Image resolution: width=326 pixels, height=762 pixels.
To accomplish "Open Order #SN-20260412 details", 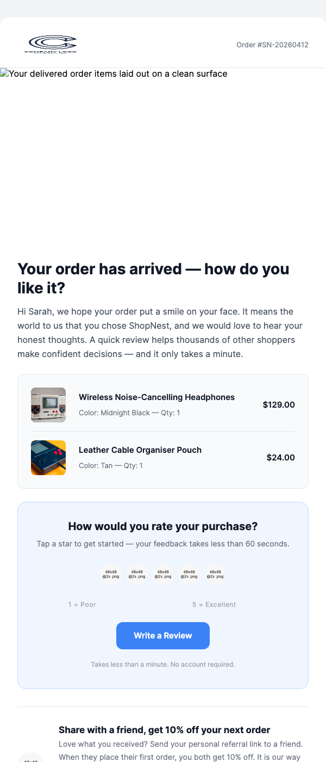I will 272,45.
